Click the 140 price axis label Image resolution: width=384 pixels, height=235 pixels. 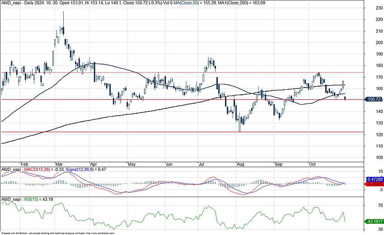point(379,111)
